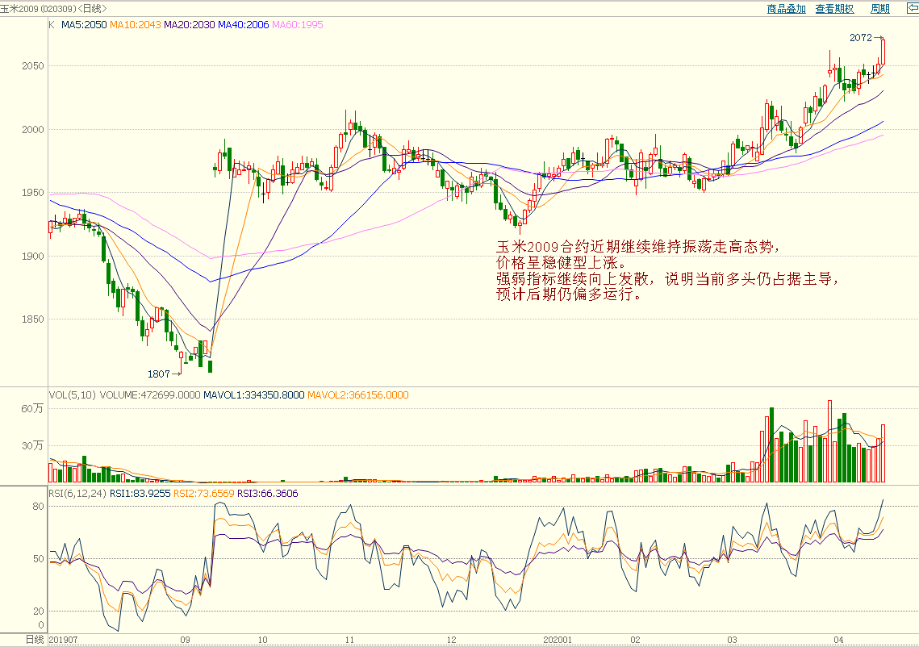Viewport: 919px width, 647px height.
Task: Click the RSI axis label 80
Action: tap(38, 507)
